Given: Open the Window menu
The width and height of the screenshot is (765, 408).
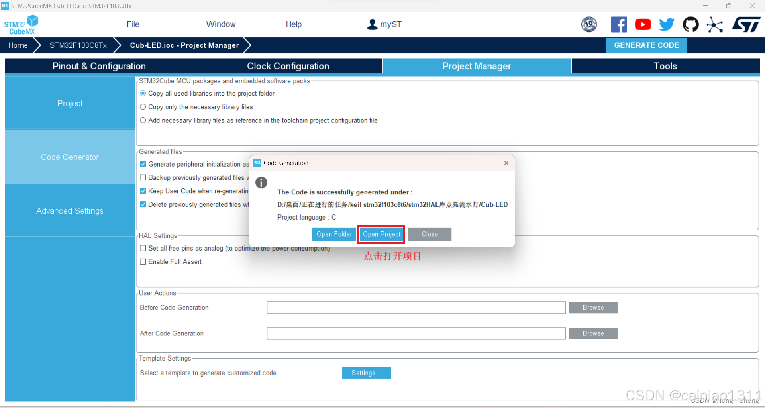Looking at the screenshot, I should [x=221, y=24].
